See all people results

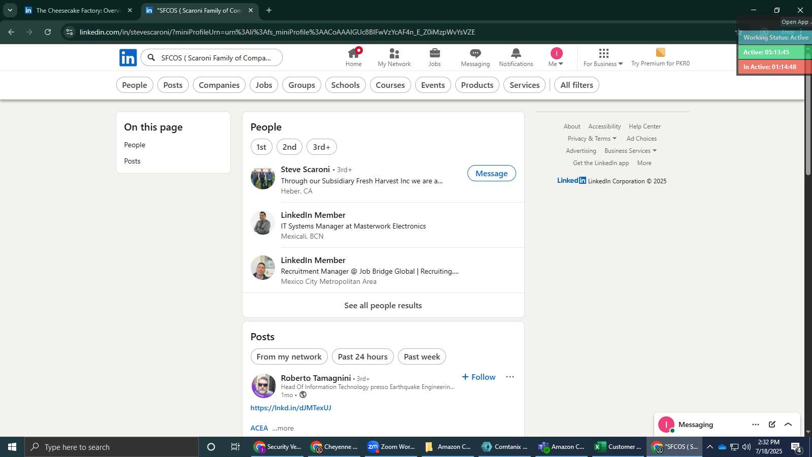383,305
